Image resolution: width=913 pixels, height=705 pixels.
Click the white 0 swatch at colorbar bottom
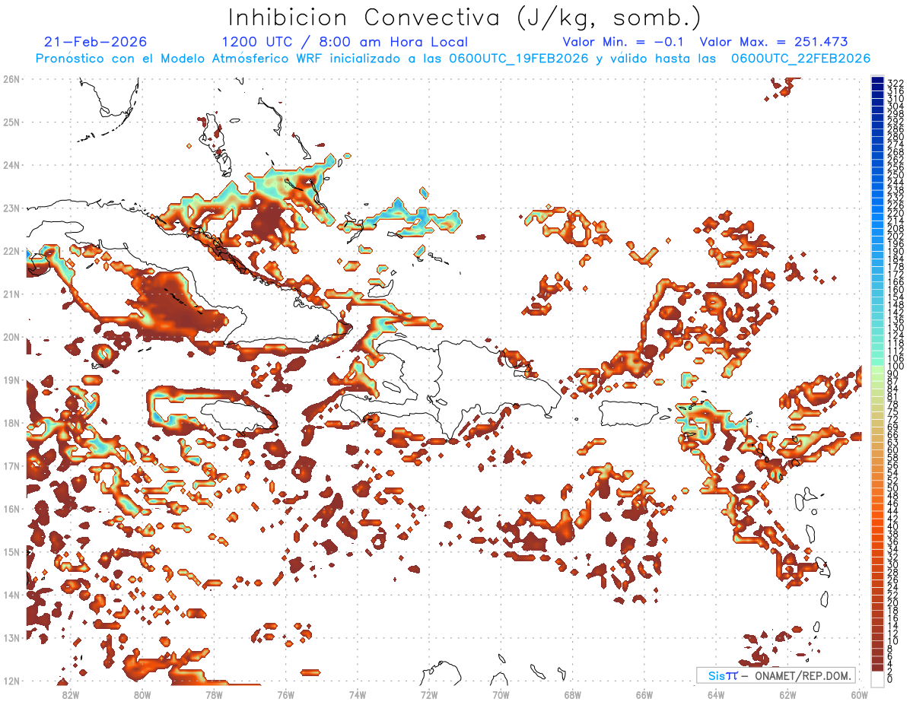tap(877, 679)
